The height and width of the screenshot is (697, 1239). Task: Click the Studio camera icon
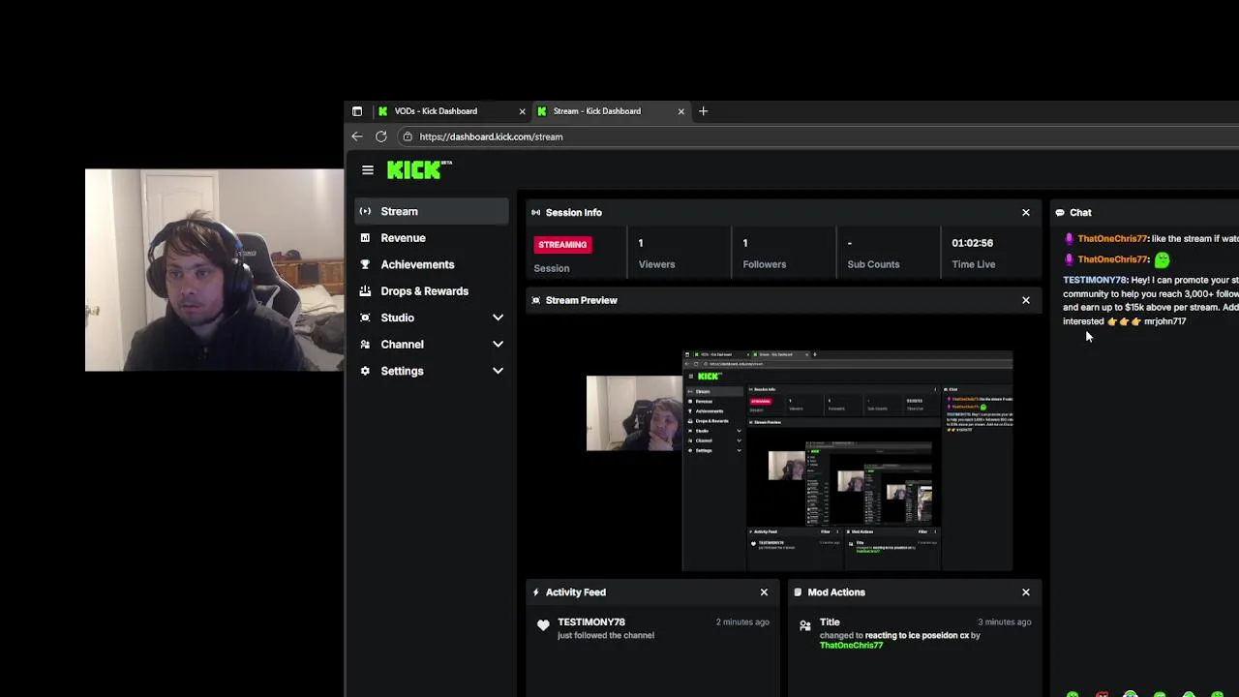(x=365, y=318)
